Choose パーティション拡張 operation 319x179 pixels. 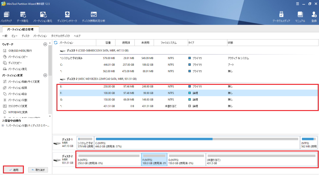coord(15,88)
